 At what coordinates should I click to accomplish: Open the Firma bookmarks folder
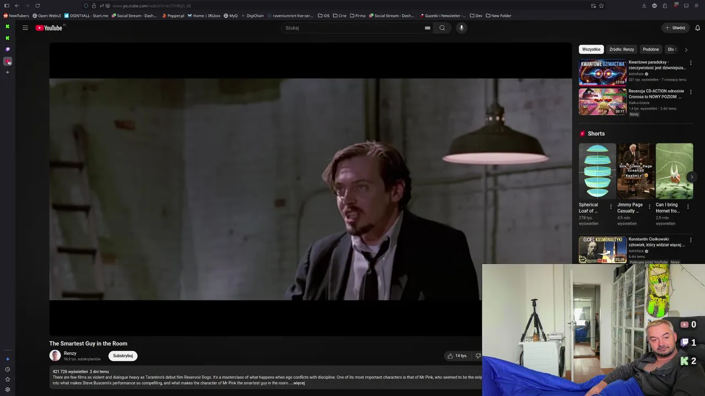pos(357,15)
